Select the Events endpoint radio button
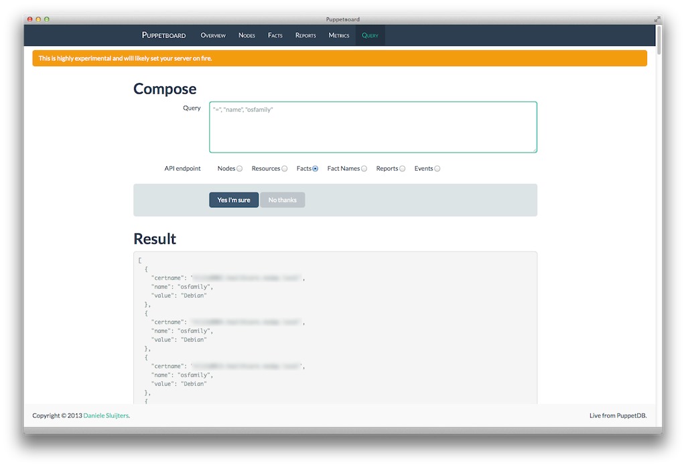686x467 pixels. pyautogui.click(x=437, y=169)
